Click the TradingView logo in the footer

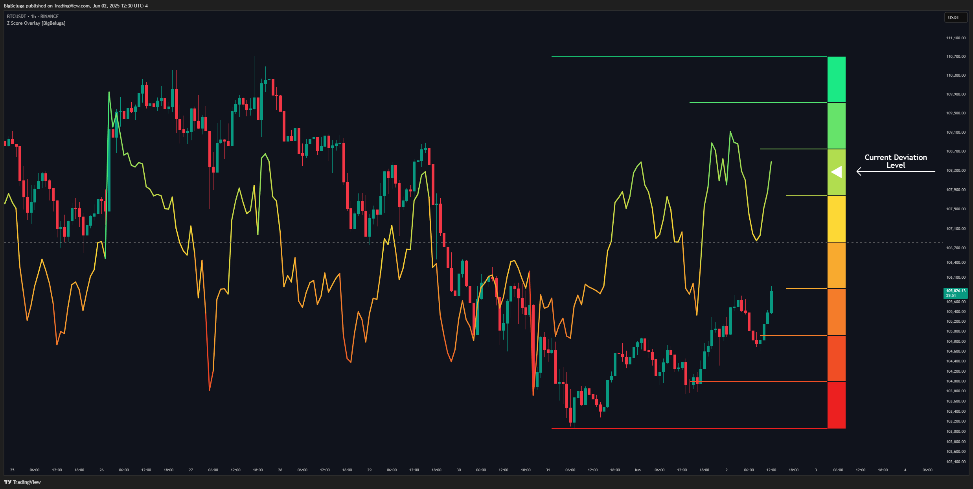click(22, 482)
